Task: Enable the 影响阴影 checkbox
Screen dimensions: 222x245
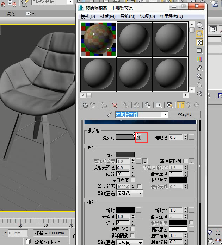Action: pyautogui.click(x=132, y=235)
